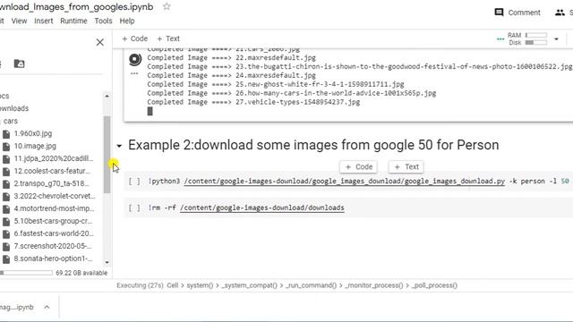Add a Code cell from the toolbar
573x322 pixels.
coord(135,38)
